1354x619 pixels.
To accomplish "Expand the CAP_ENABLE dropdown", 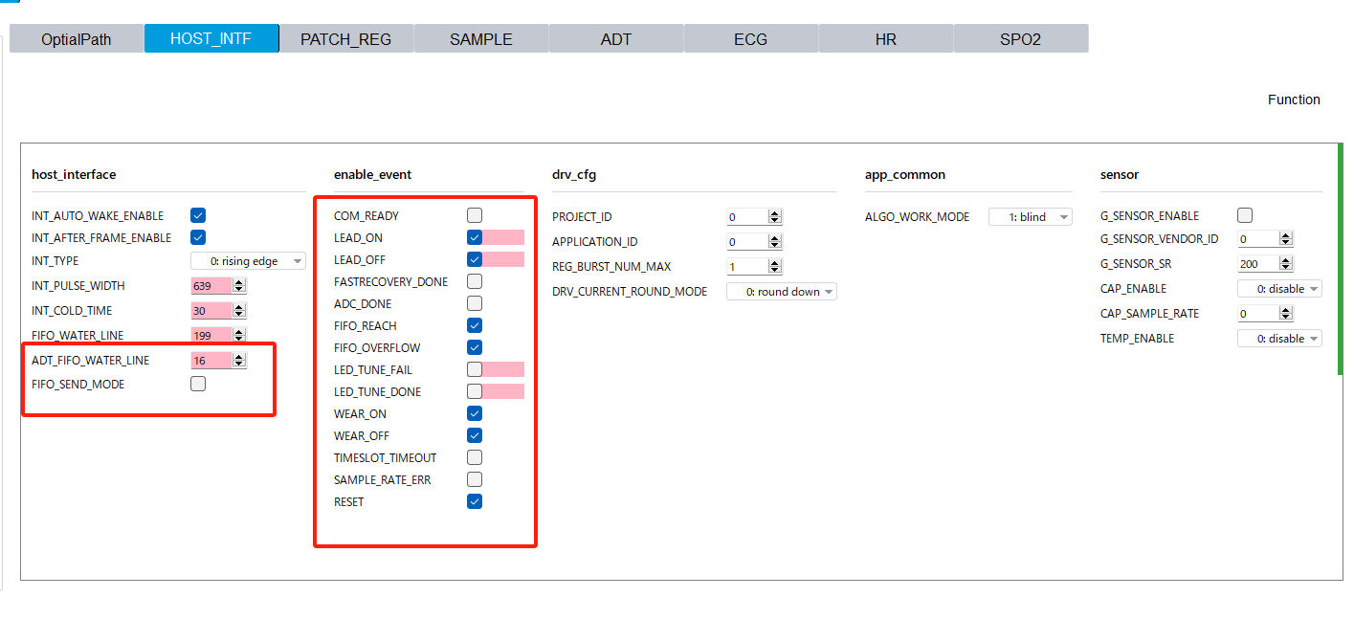I will (x=1279, y=289).
